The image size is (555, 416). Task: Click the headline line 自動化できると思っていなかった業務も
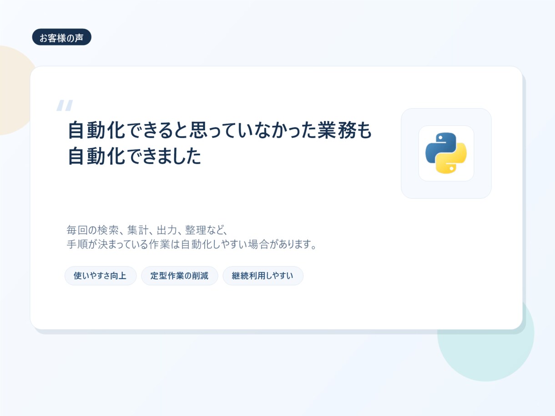pos(220,131)
